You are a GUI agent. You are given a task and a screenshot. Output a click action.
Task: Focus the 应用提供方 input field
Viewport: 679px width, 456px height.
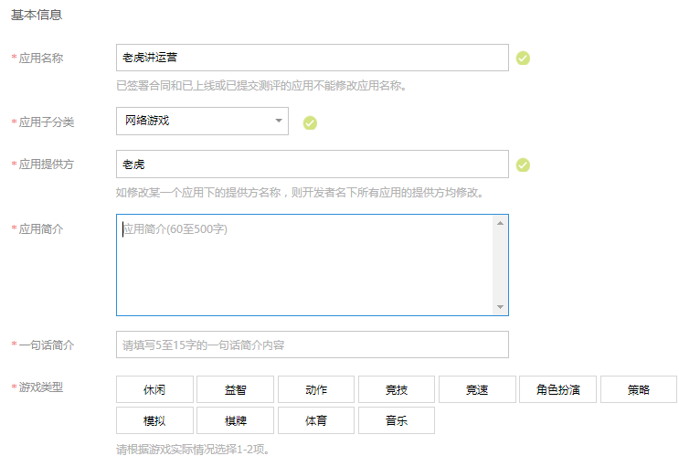(x=312, y=164)
